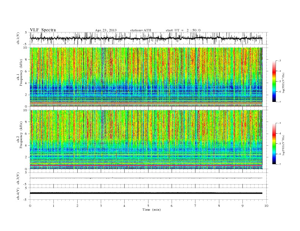Click the "station=ATH" header label
The height and width of the screenshot is (231, 300).
141,30
